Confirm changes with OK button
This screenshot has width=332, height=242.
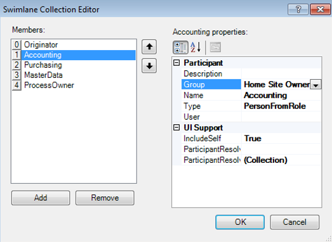(240, 222)
